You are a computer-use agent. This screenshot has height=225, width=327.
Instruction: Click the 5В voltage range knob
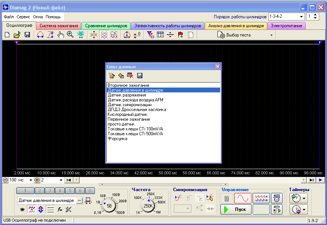pos(109,206)
